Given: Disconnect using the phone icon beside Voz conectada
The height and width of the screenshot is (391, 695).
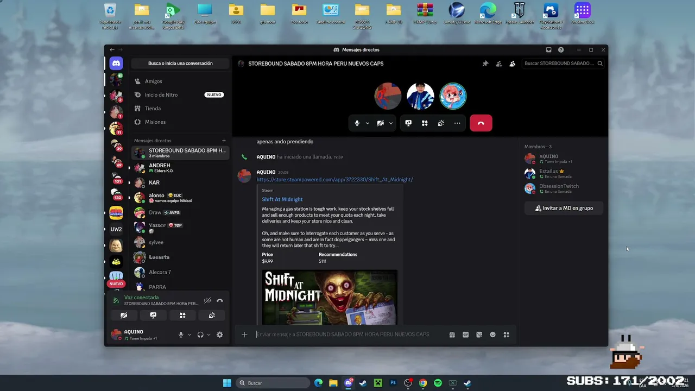Looking at the screenshot, I should tap(219, 300).
